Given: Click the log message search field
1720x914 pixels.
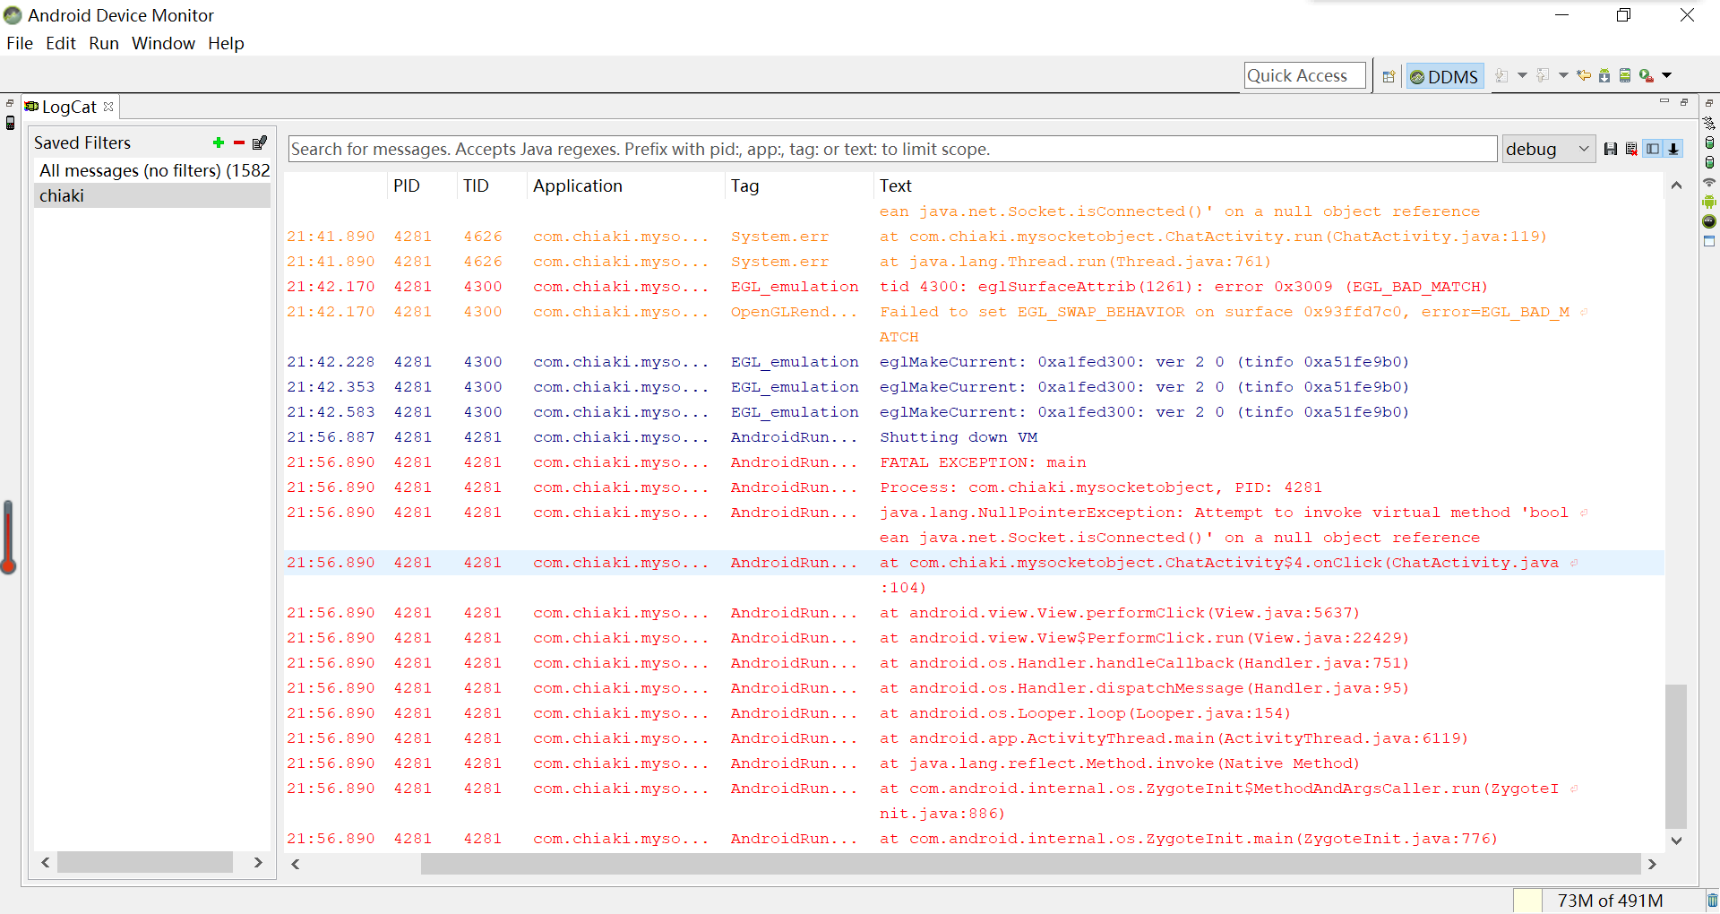Looking at the screenshot, I should [891, 149].
